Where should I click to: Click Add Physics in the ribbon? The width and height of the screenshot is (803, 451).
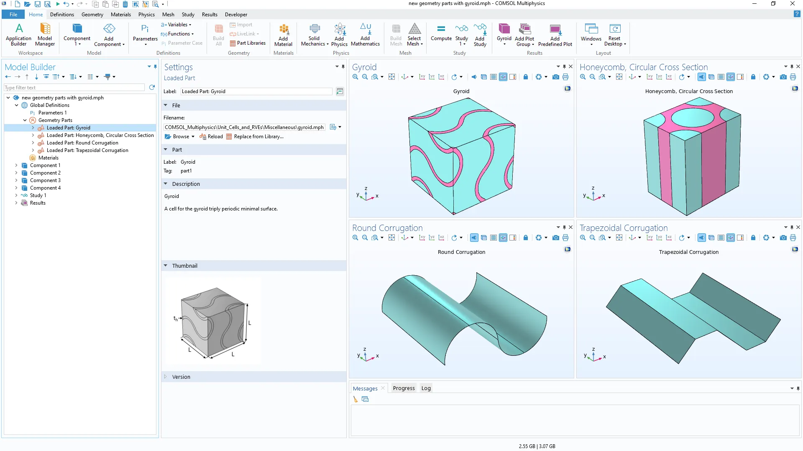coord(339,34)
